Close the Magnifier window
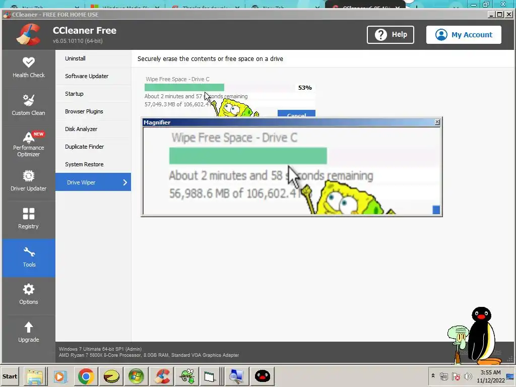The height and width of the screenshot is (387, 516). 437,122
